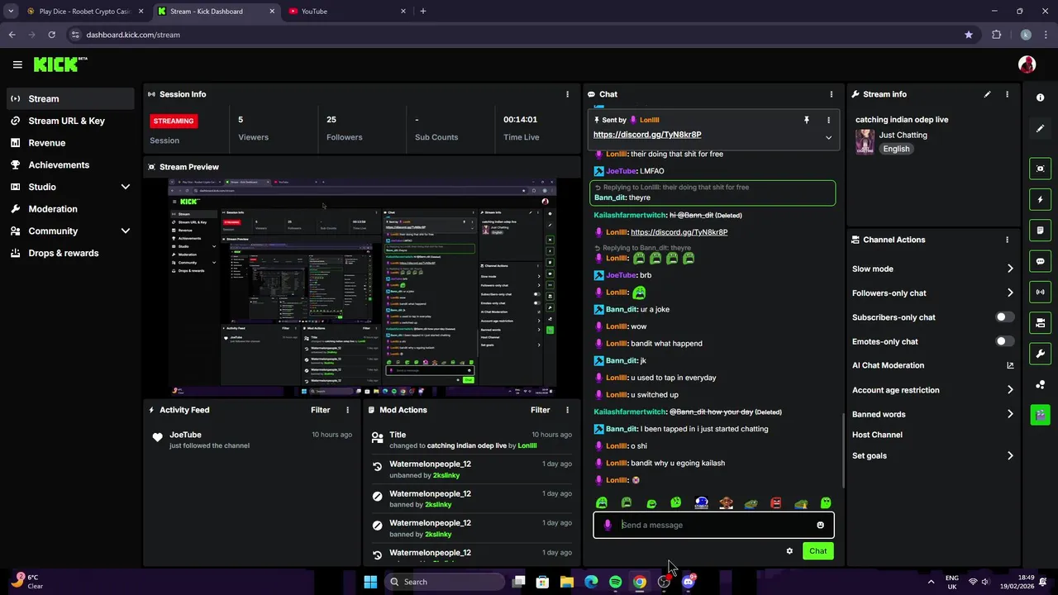Open Session Info options menu

[567, 94]
